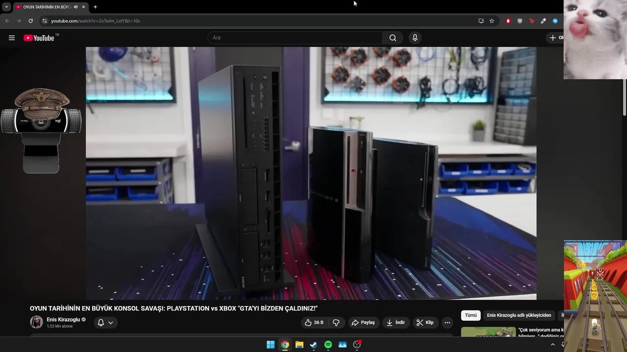Viewport: 627px width, 352px height.
Task: Start voice search with the microphone
Action: 415,38
